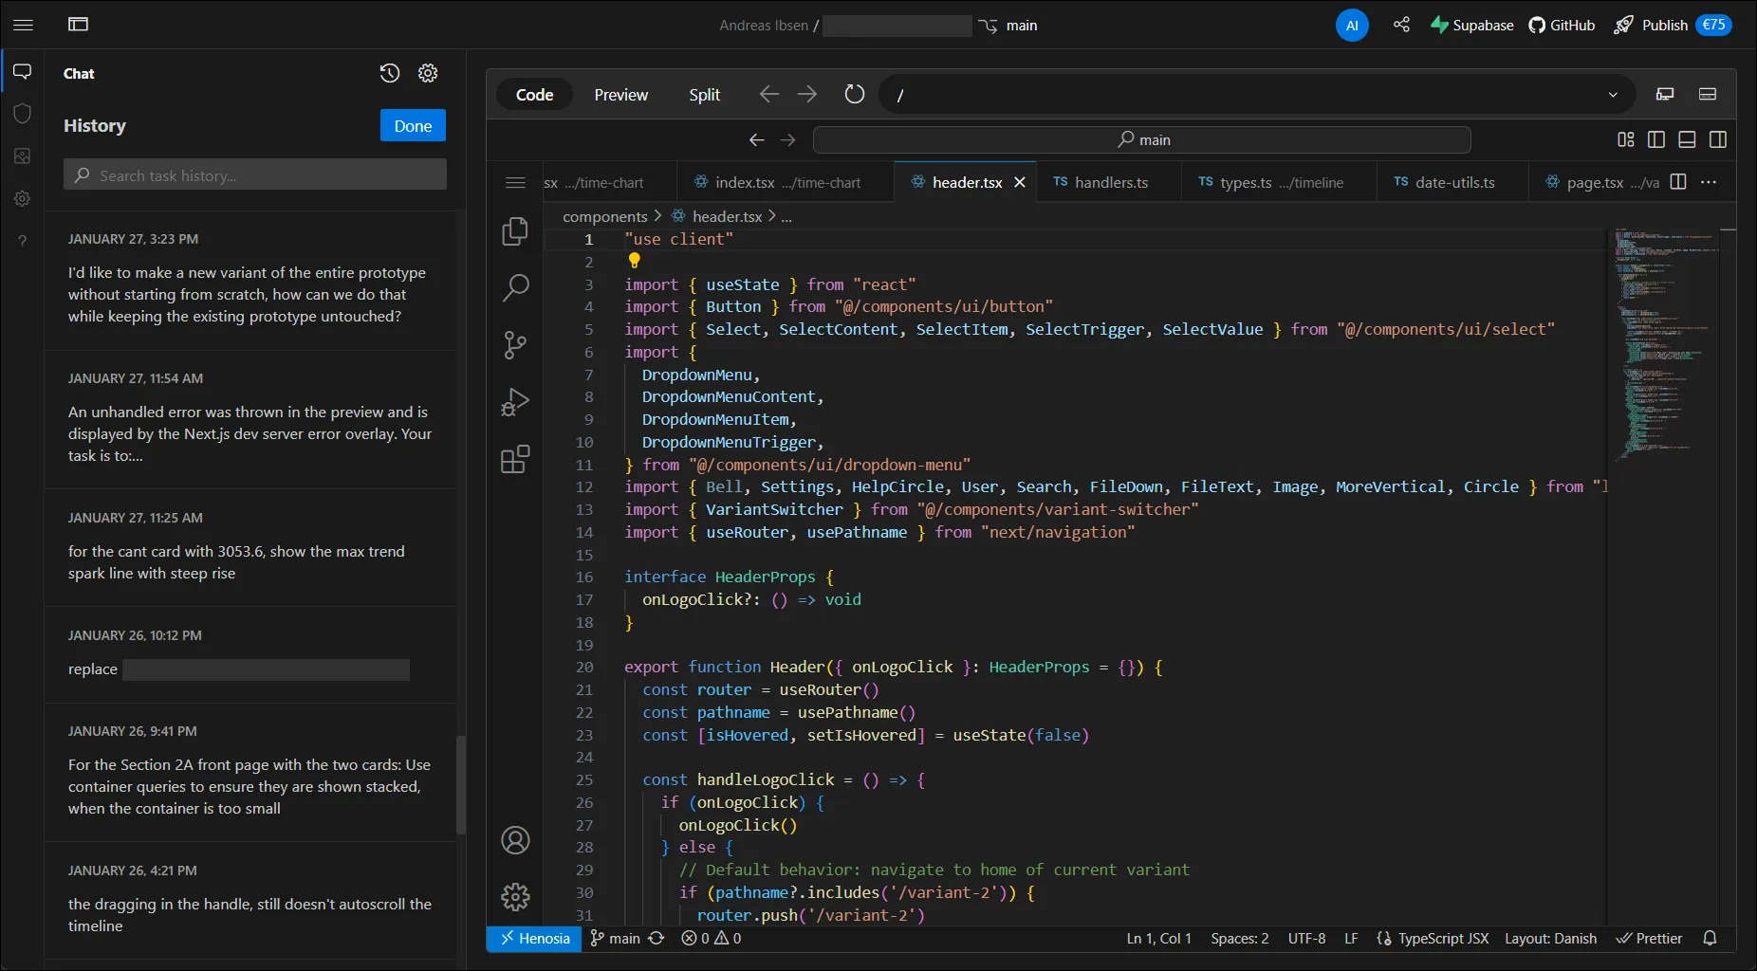Click the synchronize changes icon in status bar
The image size is (1757, 971).
(657, 939)
